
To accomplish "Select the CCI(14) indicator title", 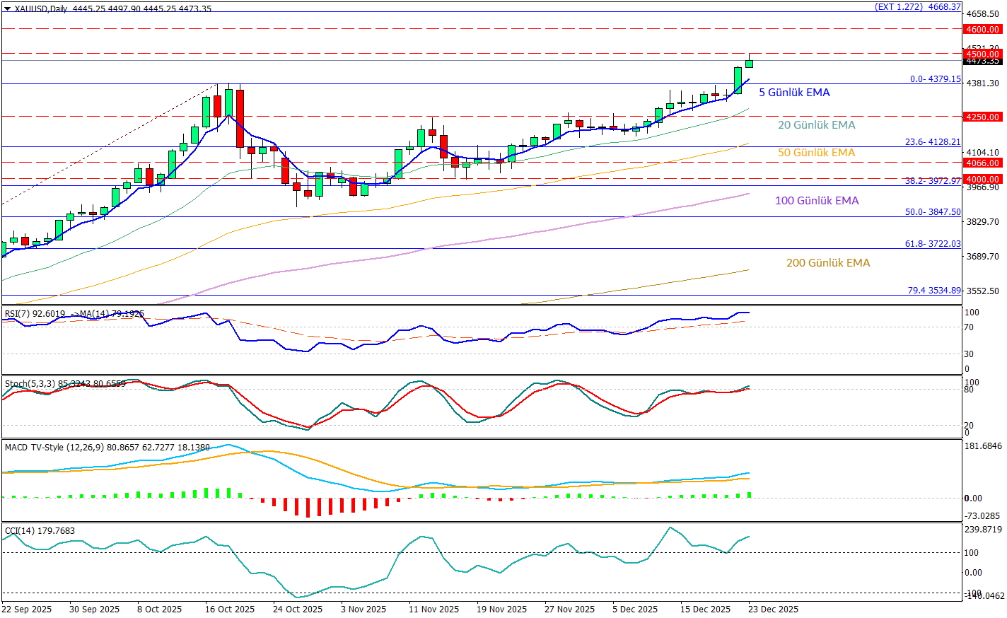I will point(20,531).
